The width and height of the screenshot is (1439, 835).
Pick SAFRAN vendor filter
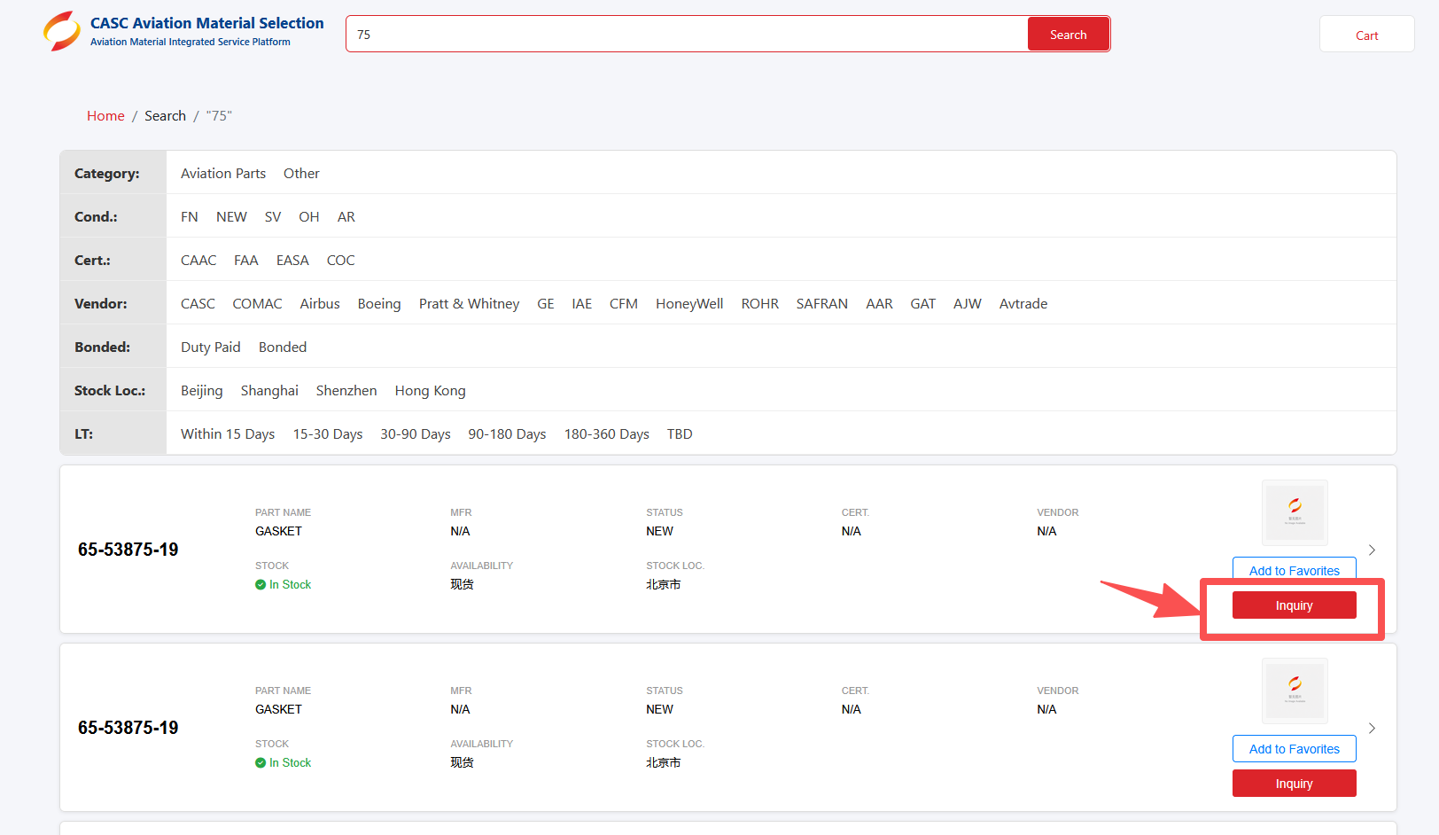[x=822, y=304]
